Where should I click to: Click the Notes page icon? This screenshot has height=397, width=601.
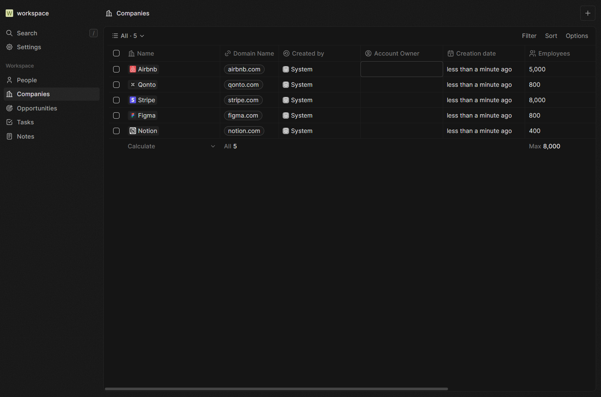click(9, 136)
